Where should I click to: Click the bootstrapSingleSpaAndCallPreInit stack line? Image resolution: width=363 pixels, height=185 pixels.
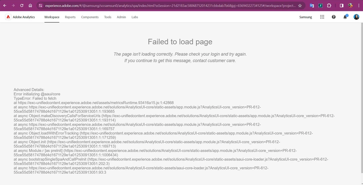[171, 162]
